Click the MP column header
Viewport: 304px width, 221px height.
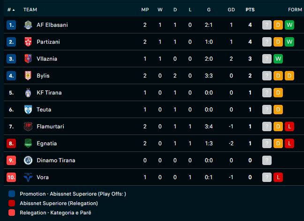tap(145, 9)
